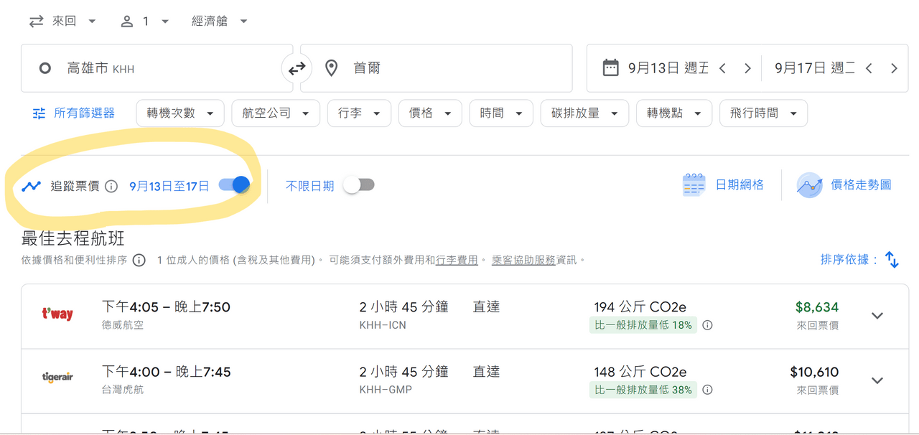This screenshot has height=435, width=919.
Task: Click the info icon beside 追蹤票價
Action: tap(111, 186)
